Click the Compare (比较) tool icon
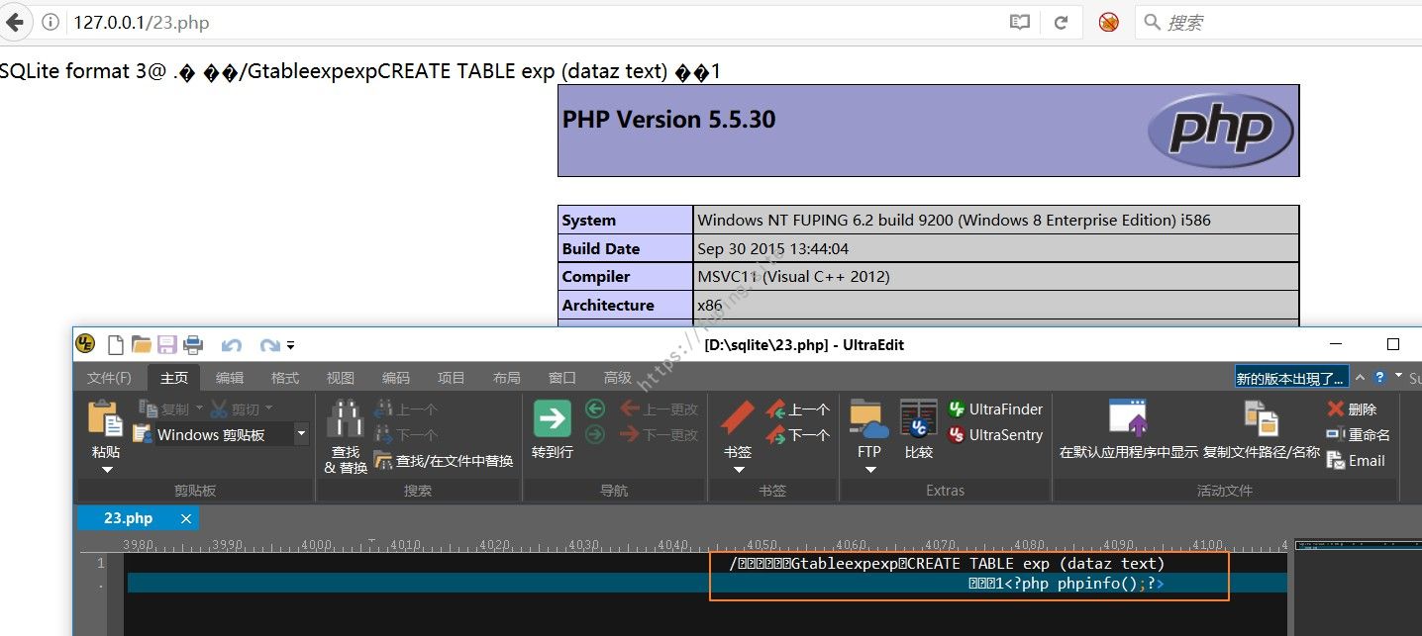 click(918, 418)
